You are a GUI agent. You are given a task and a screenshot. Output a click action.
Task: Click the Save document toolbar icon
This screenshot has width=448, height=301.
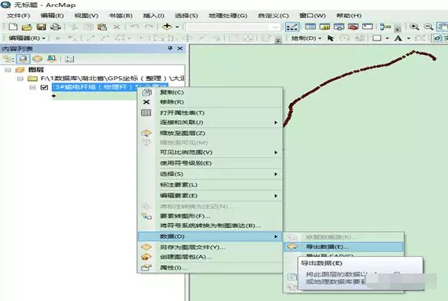(42, 27)
